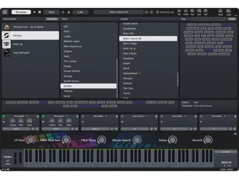This screenshot has height=179, width=239.
Task: Click the Pitch knob
Action: [x=220, y=11]
